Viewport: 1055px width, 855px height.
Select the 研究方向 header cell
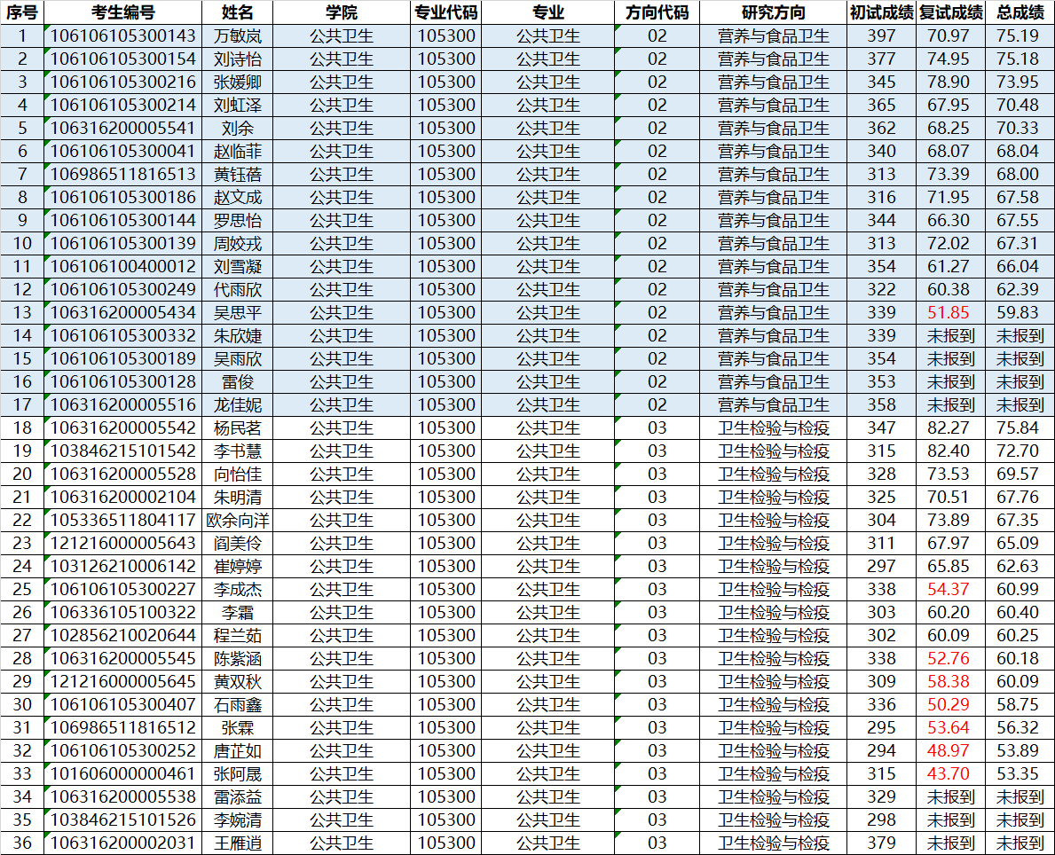(x=773, y=12)
